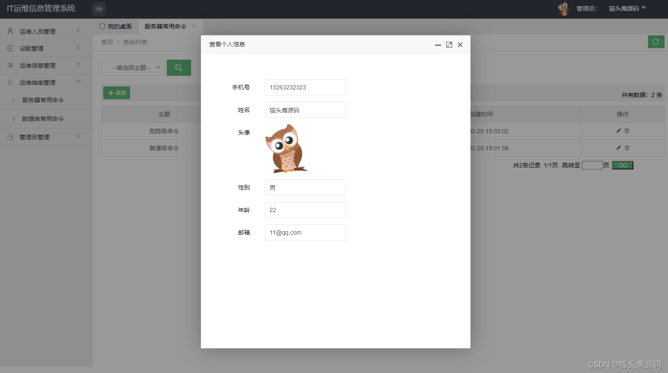Delete the row created at 19:01:58
Screen dimensions: 668x373
click(x=627, y=148)
